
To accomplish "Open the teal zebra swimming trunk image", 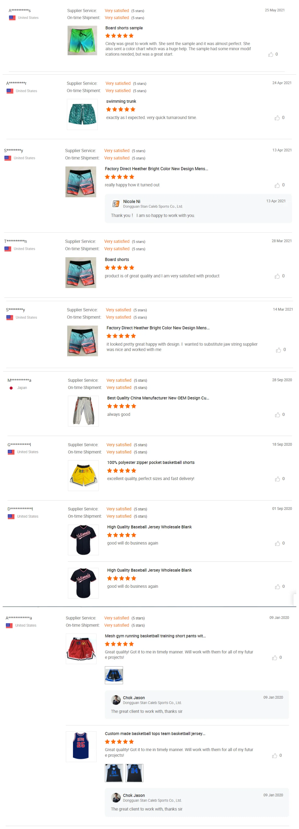I will pos(82,114).
